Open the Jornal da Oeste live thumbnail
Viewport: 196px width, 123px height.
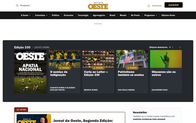tap(34, 119)
